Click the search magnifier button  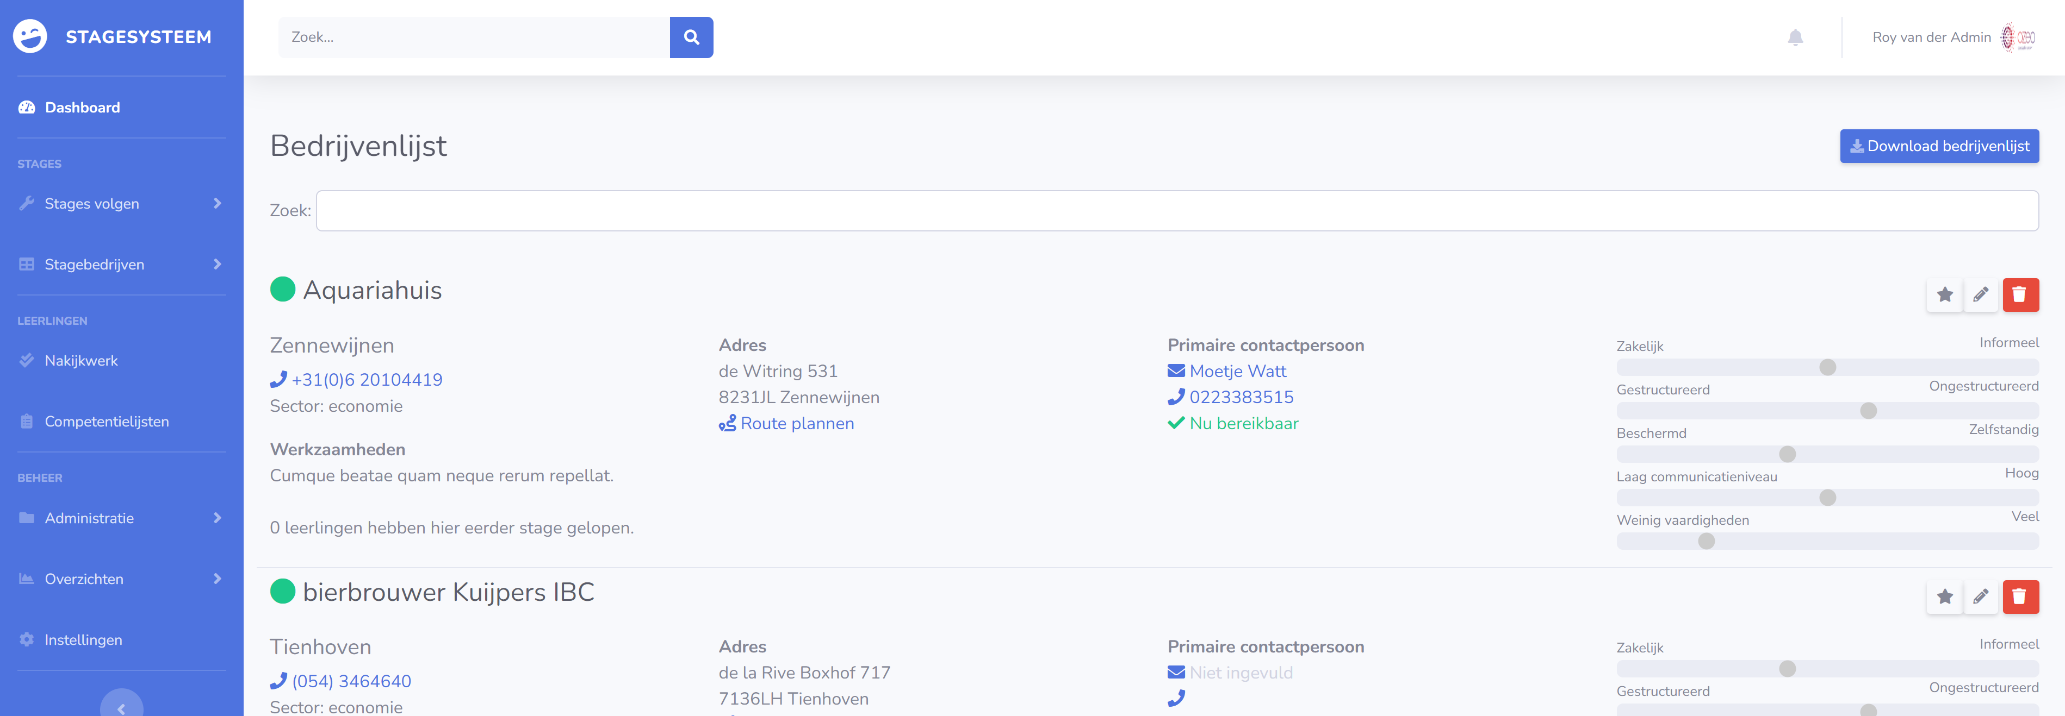click(x=691, y=37)
